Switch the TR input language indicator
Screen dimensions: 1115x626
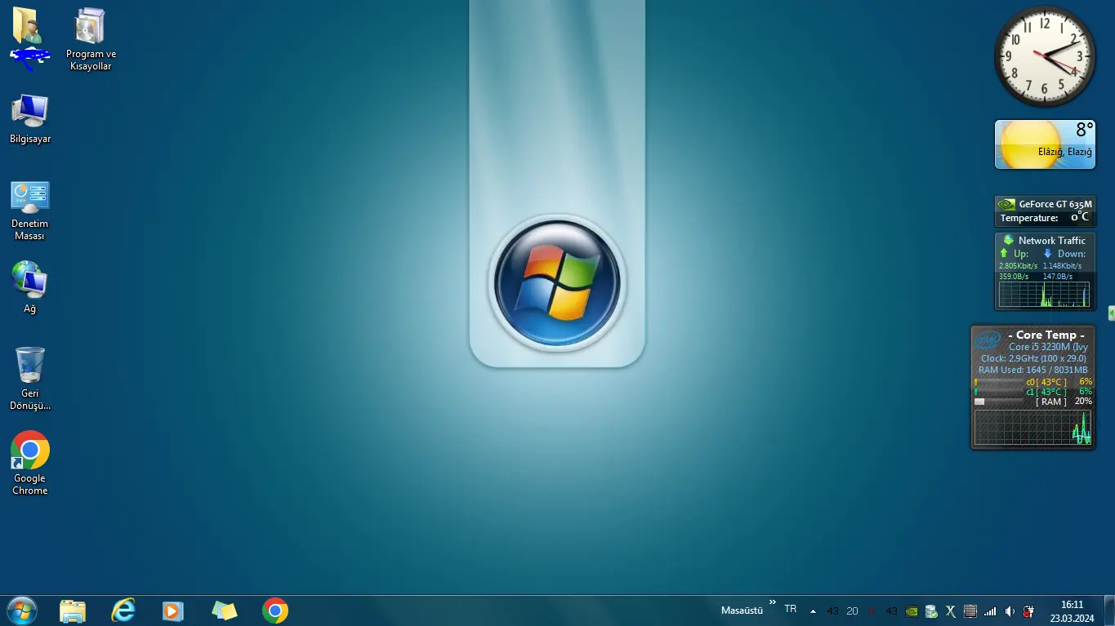[x=791, y=609]
